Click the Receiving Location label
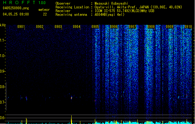 72,7
